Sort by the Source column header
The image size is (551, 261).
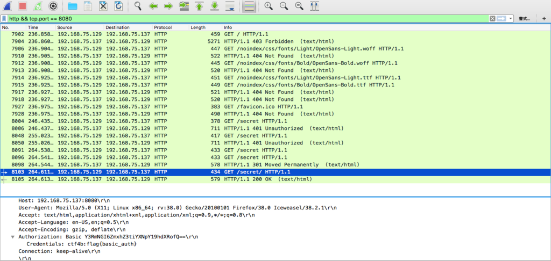pos(80,27)
